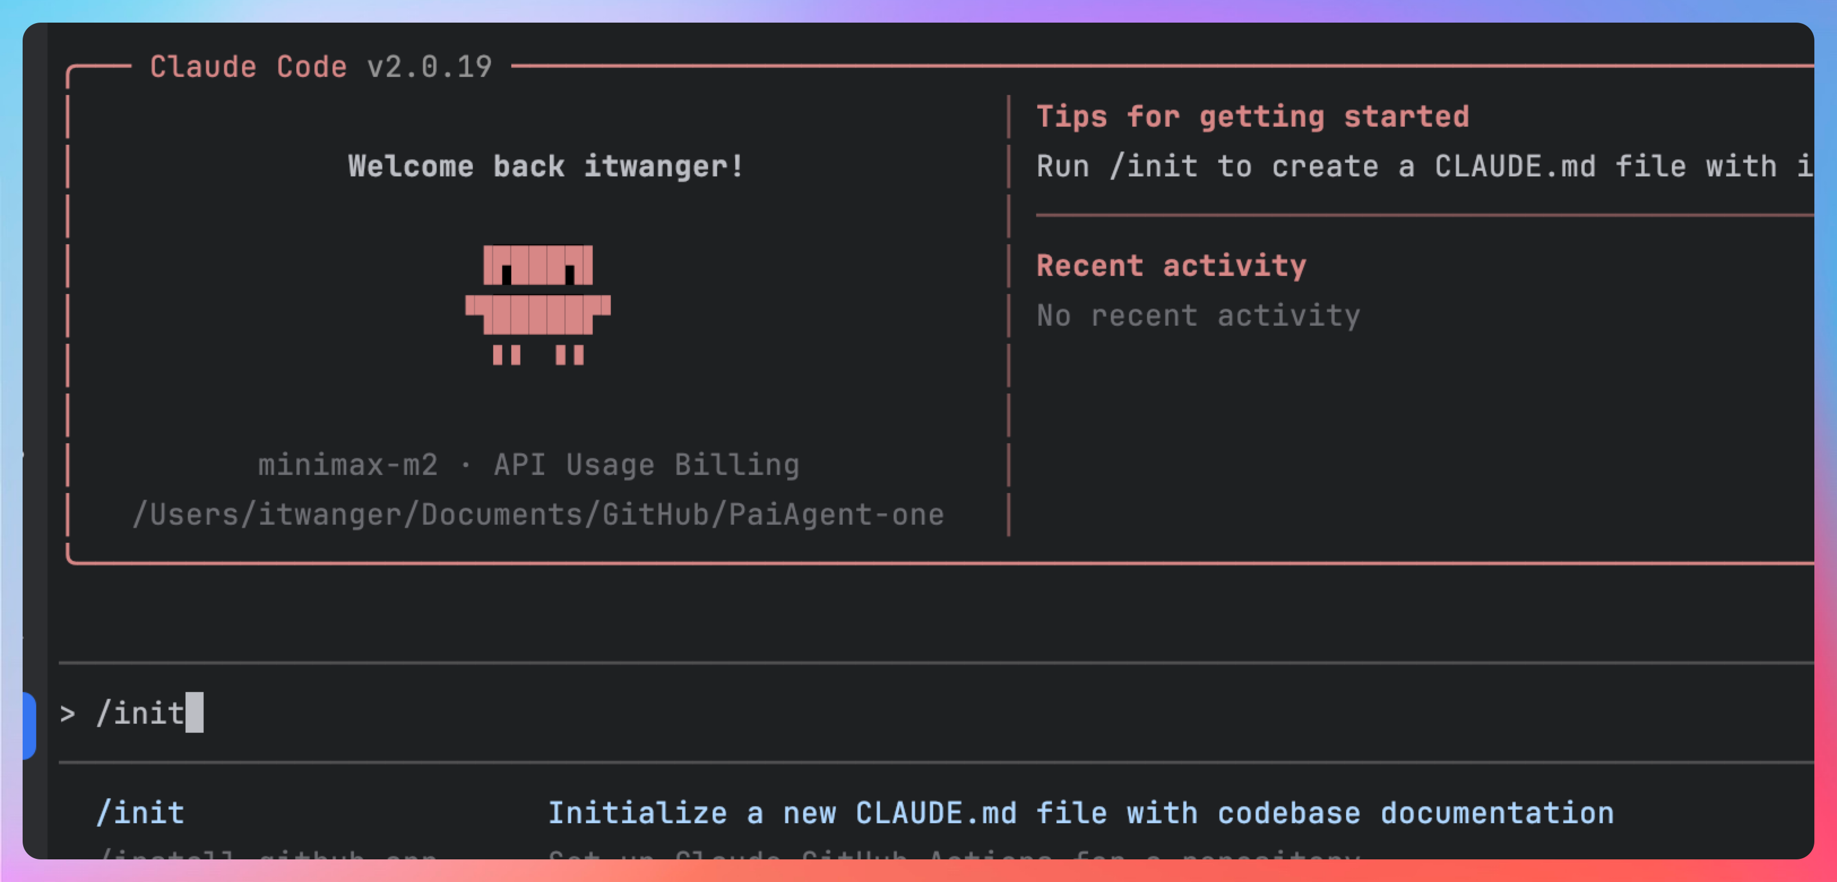Image resolution: width=1837 pixels, height=882 pixels.
Task: Click the typed /init command text
Action: [140, 713]
